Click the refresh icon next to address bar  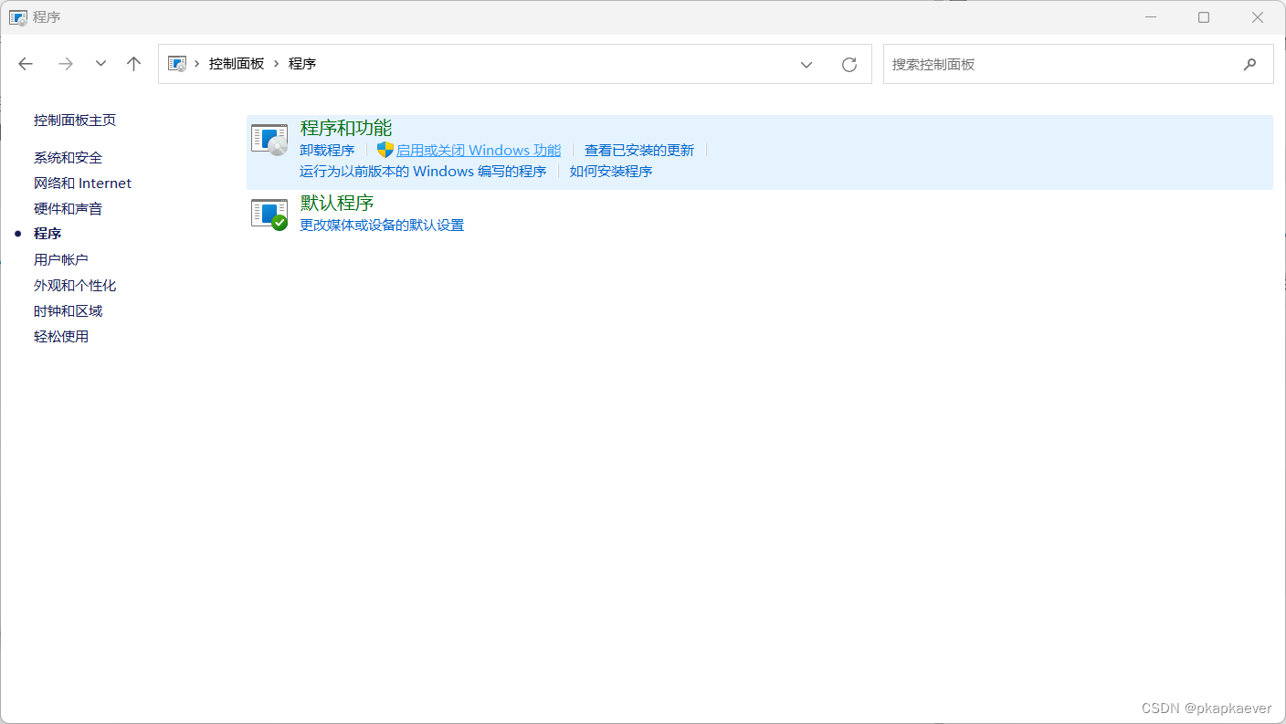click(849, 63)
